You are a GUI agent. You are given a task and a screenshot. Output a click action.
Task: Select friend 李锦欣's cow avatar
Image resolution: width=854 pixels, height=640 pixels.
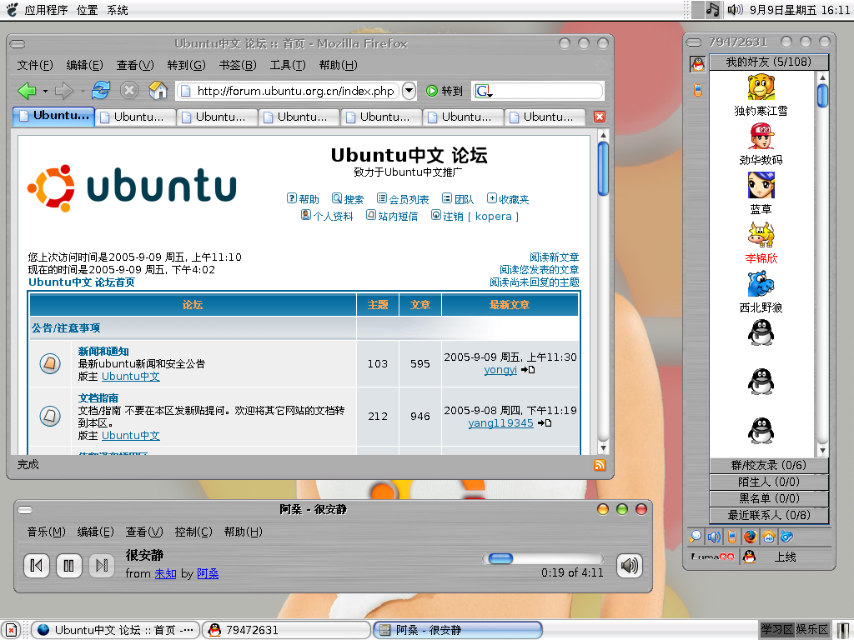click(761, 234)
